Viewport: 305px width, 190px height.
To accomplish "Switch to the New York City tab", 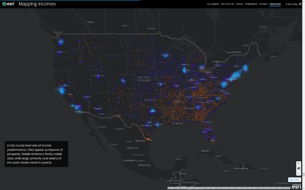I will click(x=227, y=4).
